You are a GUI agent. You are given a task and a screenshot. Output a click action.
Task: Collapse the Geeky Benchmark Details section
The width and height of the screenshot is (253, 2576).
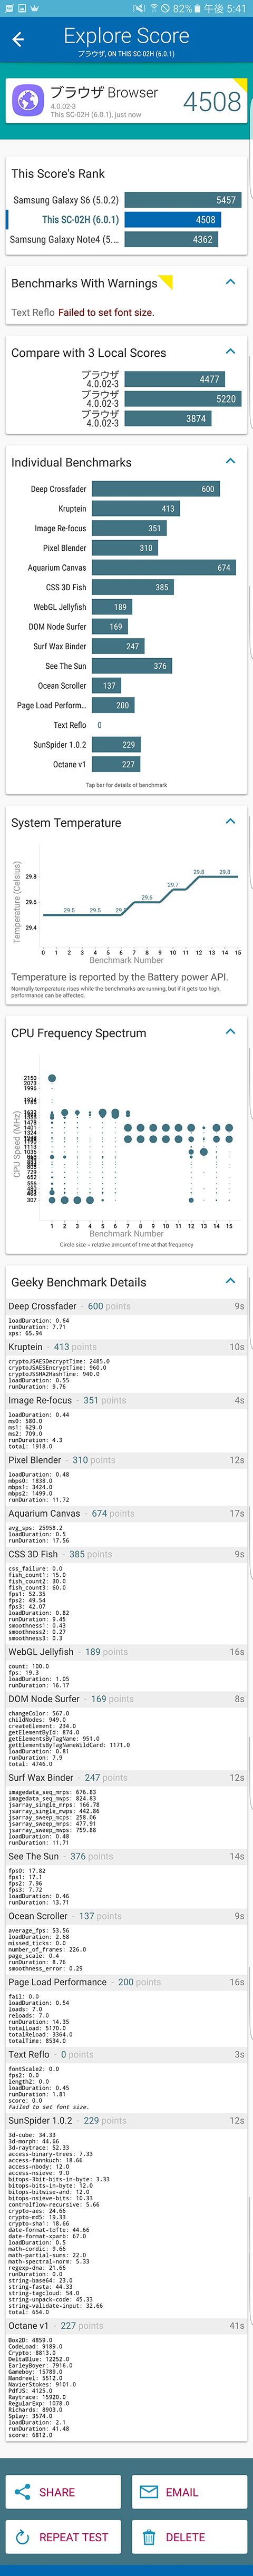[230, 1281]
